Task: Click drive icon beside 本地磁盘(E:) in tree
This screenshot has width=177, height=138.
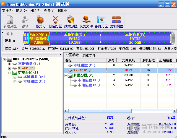Action: click(20, 82)
